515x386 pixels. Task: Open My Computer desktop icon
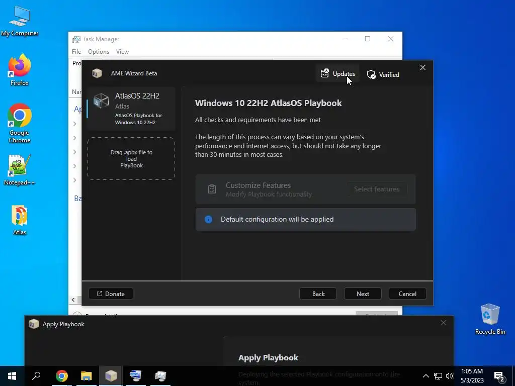tap(20, 21)
